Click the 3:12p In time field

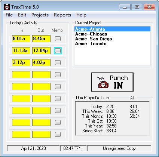click(x=21, y=62)
